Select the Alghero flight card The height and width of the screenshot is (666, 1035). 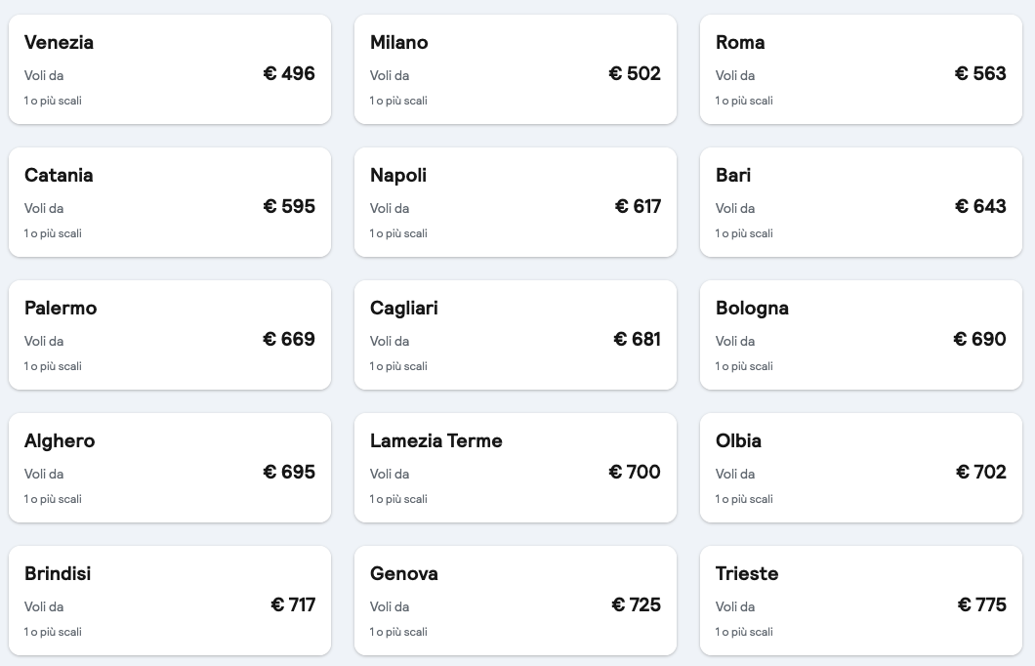(170, 468)
